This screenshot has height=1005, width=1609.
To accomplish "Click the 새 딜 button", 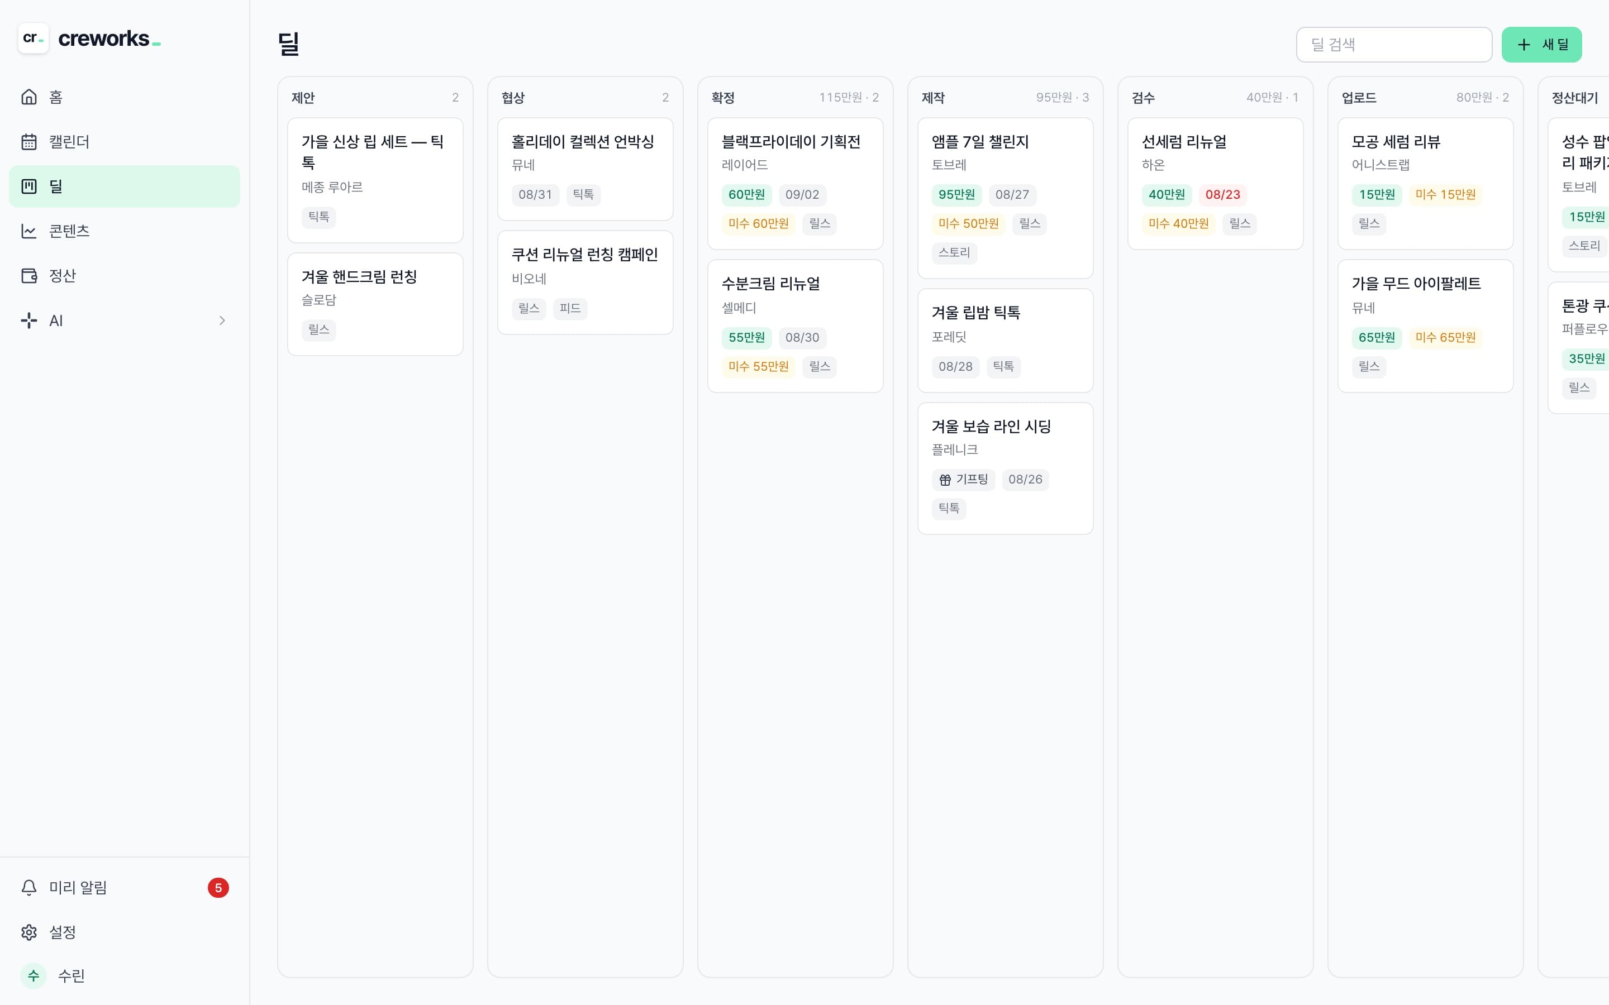I will pyautogui.click(x=1541, y=45).
